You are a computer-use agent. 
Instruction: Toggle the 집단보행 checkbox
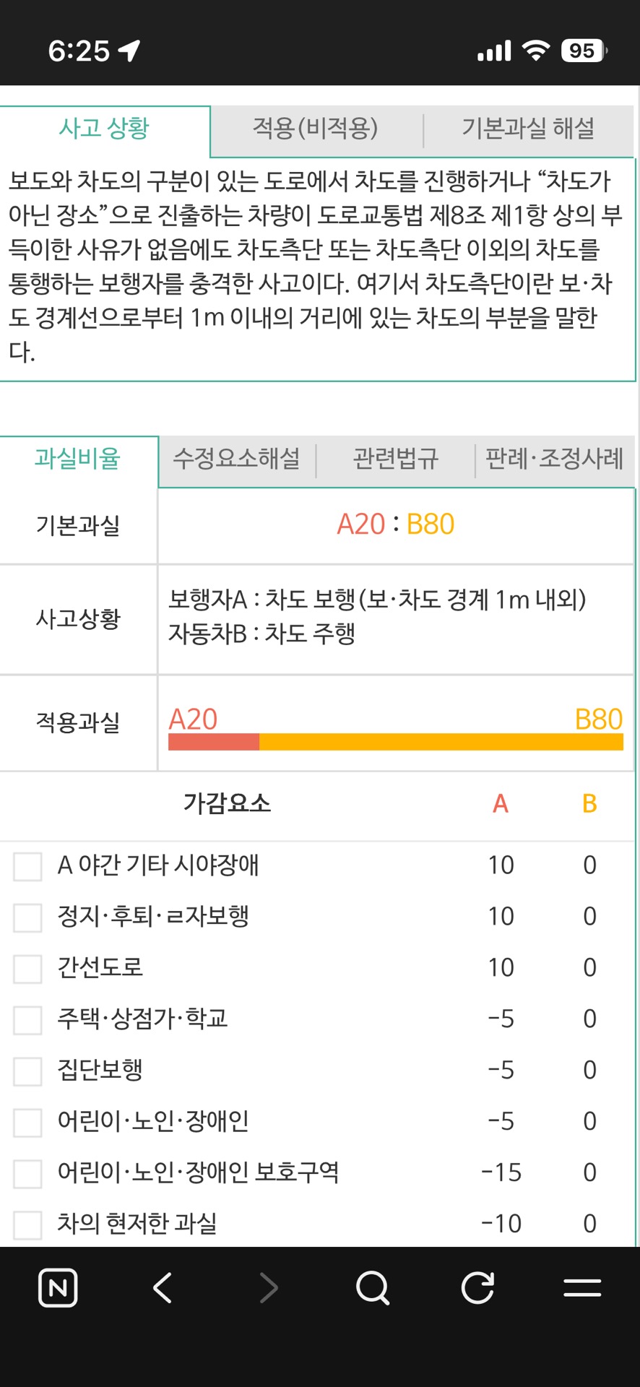click(x=27, y=1071)
